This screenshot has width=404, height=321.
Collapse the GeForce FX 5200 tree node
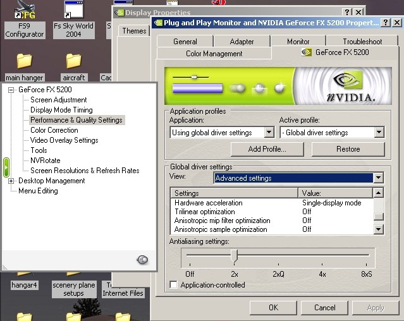click(11, 90)
